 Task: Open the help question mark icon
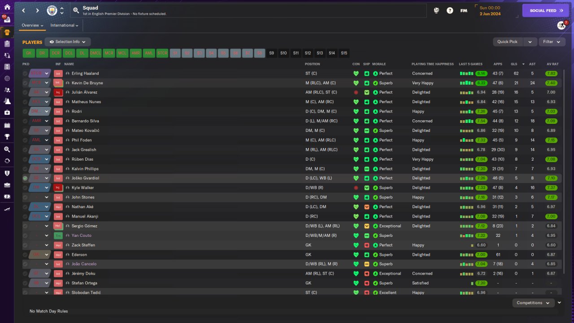click(x=450, y=10)
